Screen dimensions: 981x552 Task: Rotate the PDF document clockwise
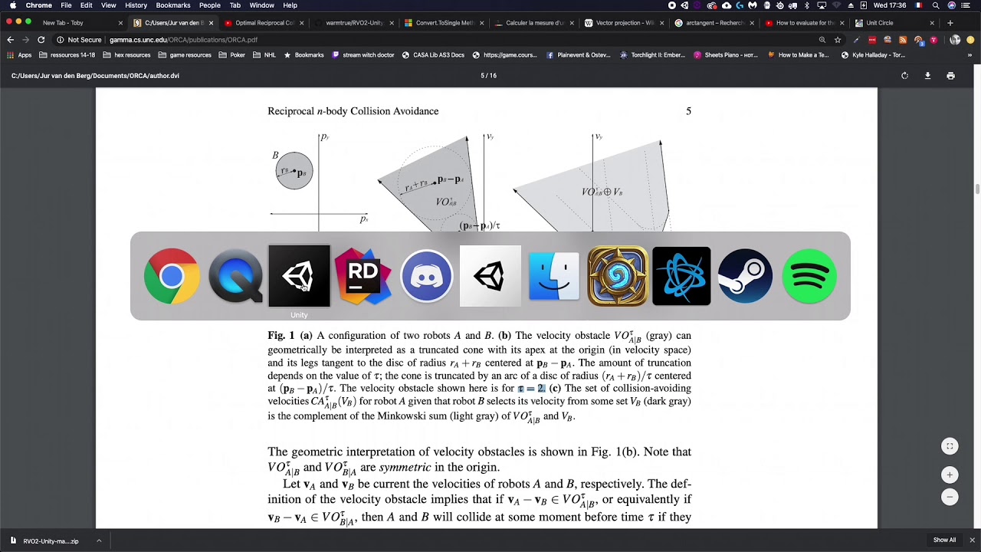(x=904, y=76)
